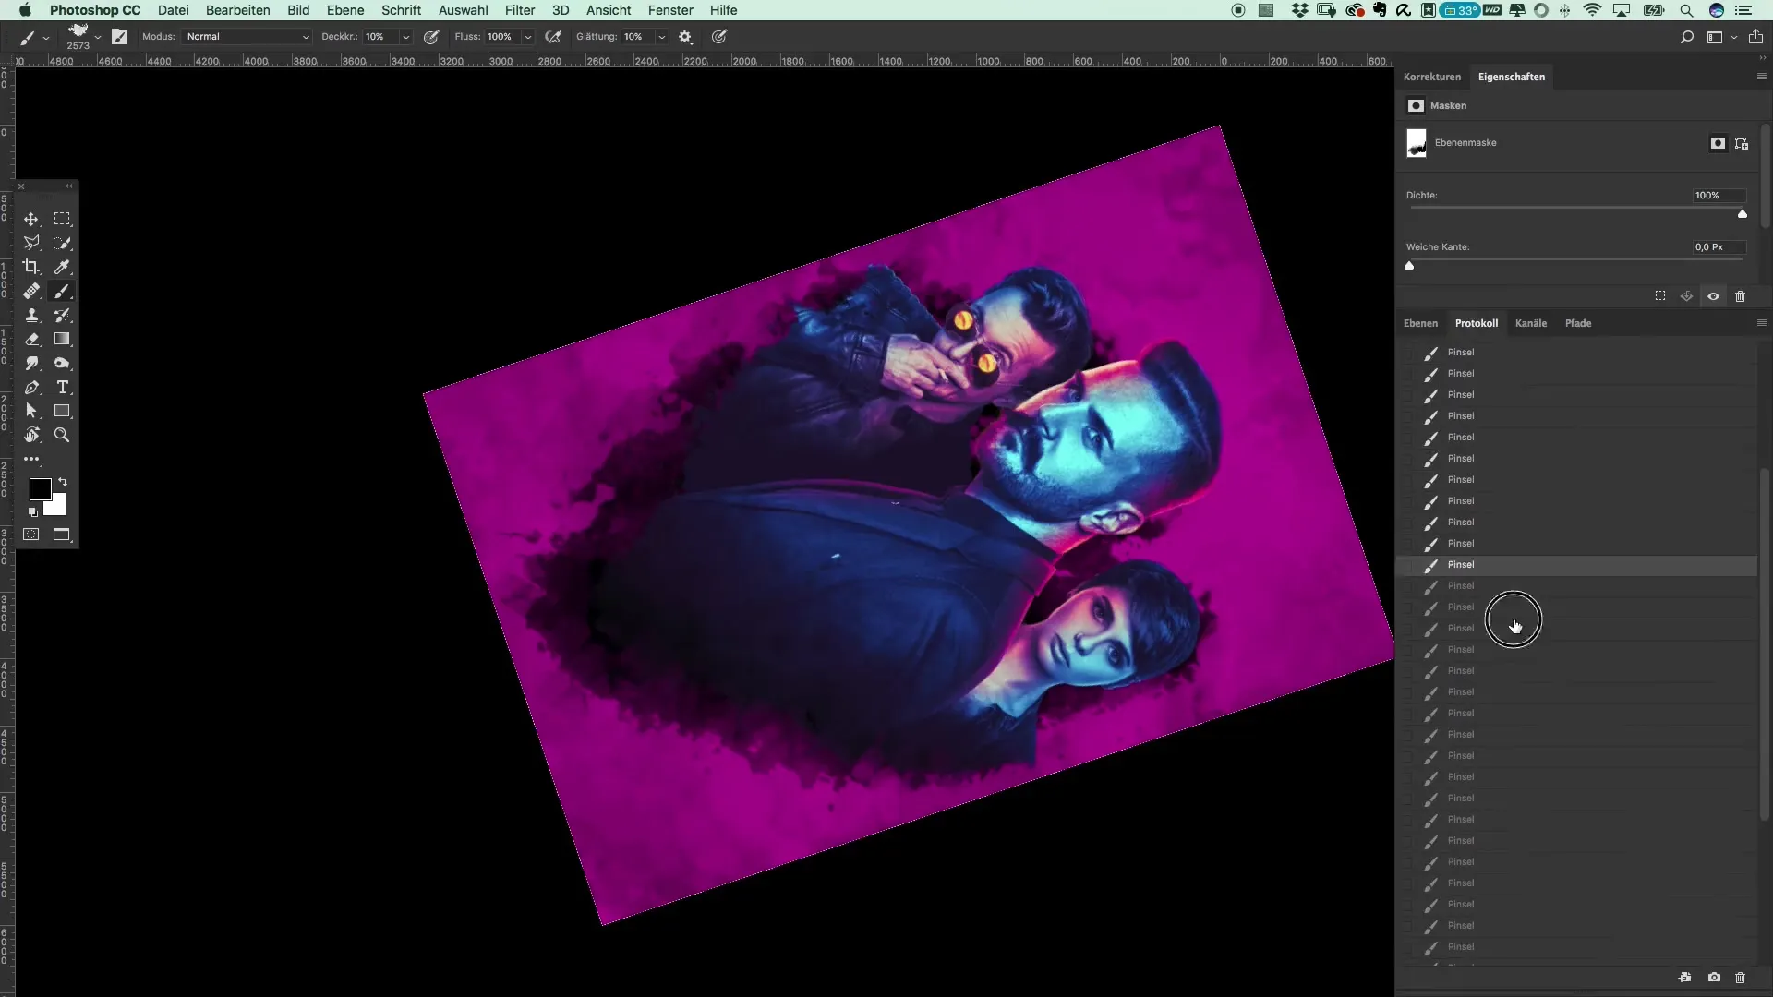Open the Modus dropdown set to Normal

coord(247,37)
